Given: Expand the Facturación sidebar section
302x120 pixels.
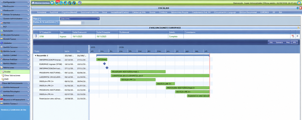Looking at the screenshot, I should [15, 31].
